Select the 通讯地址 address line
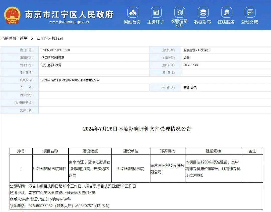 tap(52, 193)
